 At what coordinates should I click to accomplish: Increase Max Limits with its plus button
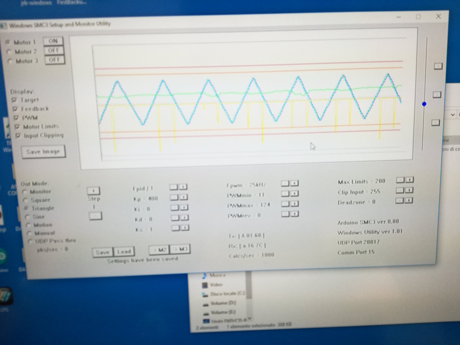click(410, 180)
